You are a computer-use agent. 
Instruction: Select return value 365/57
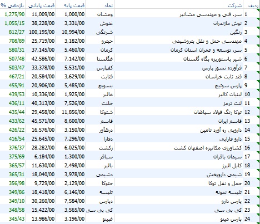click(17, 166)
